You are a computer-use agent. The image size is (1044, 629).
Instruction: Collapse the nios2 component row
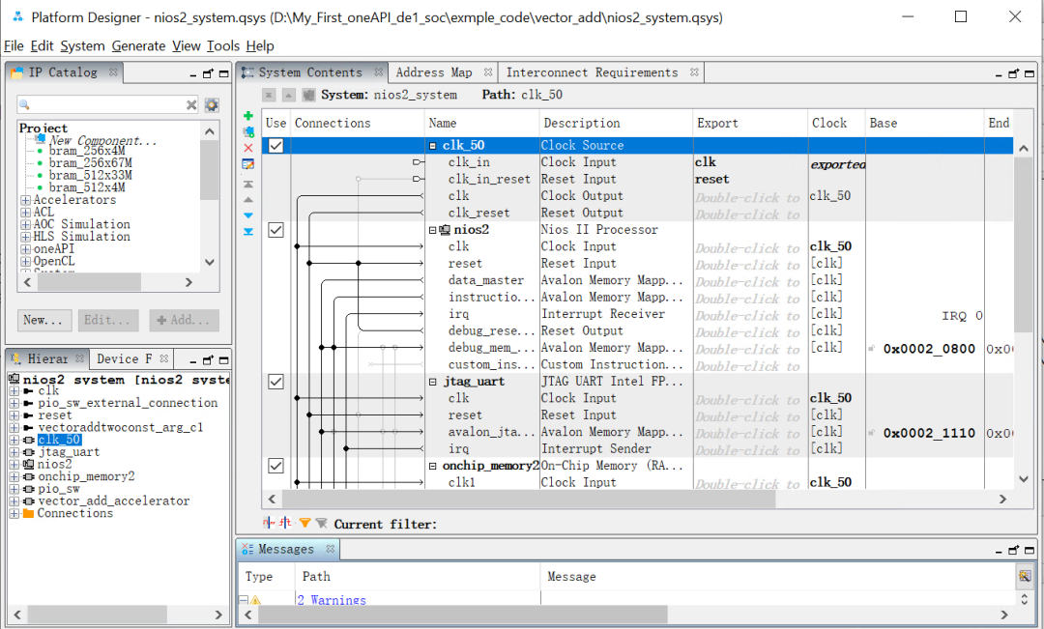pos(433,230)
